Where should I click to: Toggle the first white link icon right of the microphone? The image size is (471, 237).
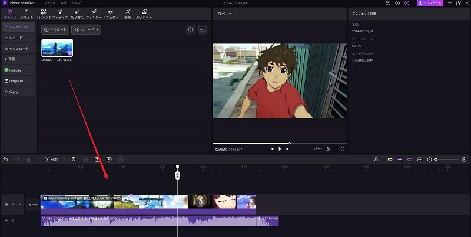tap(390, 160)
